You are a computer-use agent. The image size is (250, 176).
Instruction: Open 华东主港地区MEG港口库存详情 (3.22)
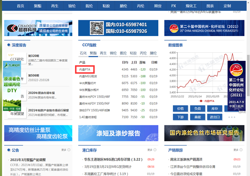[113, 159]
